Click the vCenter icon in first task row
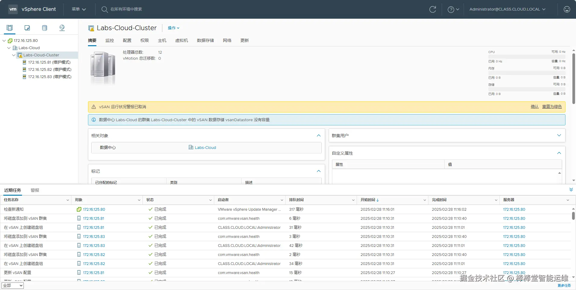The width and height of the screenshot is (576, 290). tap(79, 209)
